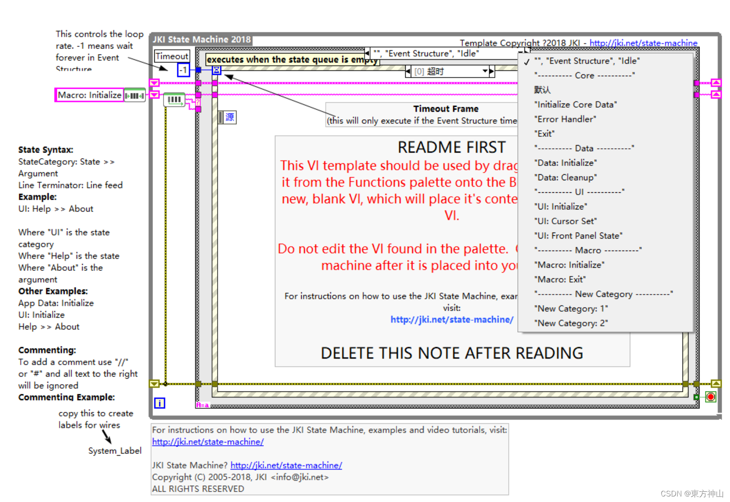The image size is (730, 502).
Task: Click the "README FIRST" heading
Action: click(452, 147)
